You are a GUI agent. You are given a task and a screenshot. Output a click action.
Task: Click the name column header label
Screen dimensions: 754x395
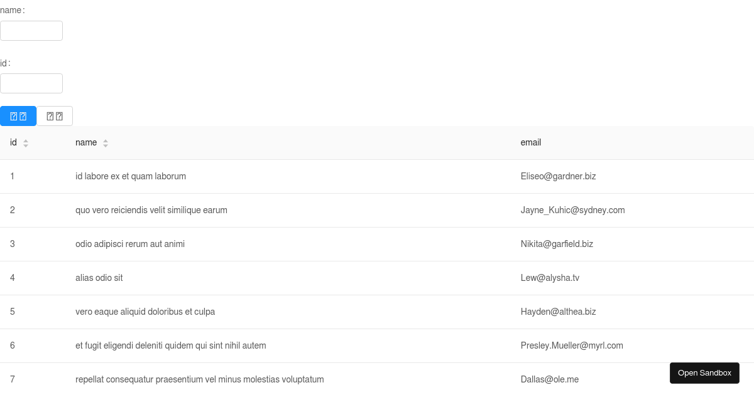pos(86,142)
